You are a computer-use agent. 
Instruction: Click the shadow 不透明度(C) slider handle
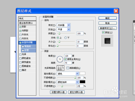coord(62,86)
